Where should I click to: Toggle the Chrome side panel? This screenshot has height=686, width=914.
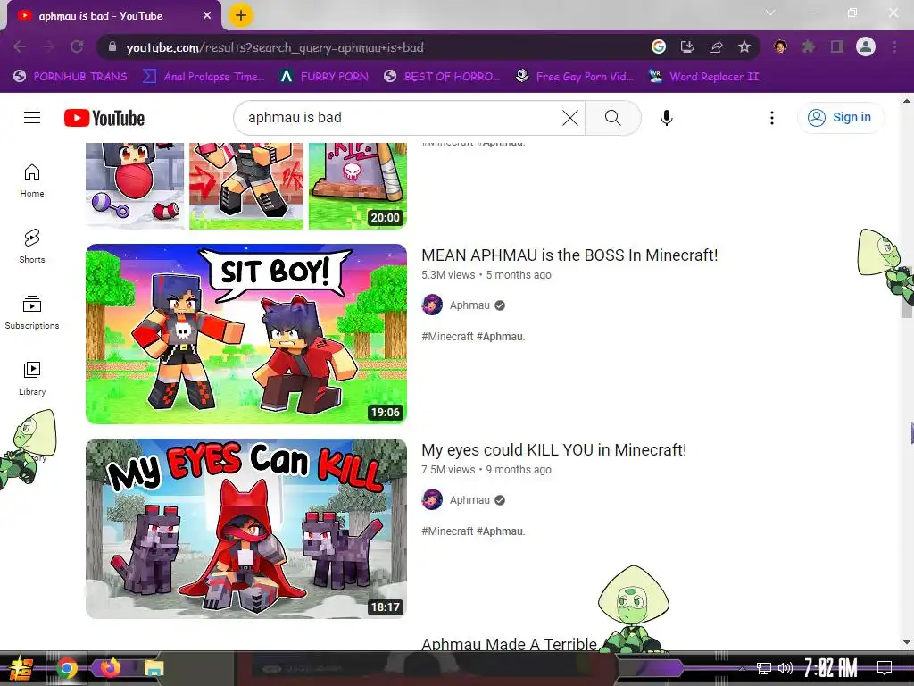[x=837, y=46]
